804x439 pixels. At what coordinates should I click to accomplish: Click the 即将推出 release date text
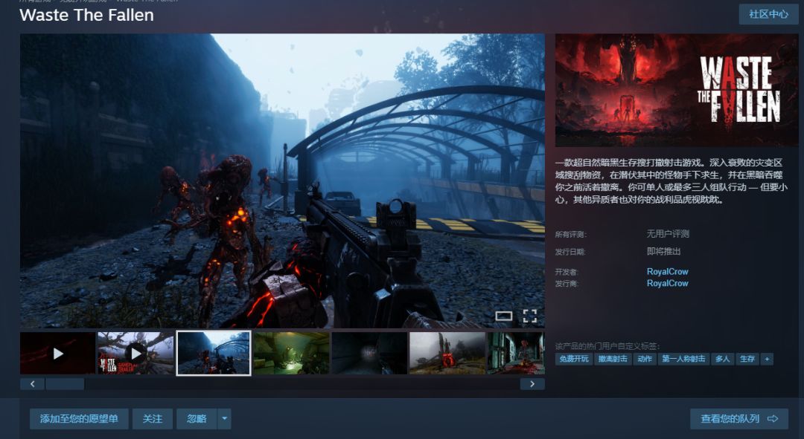[663, 251]
